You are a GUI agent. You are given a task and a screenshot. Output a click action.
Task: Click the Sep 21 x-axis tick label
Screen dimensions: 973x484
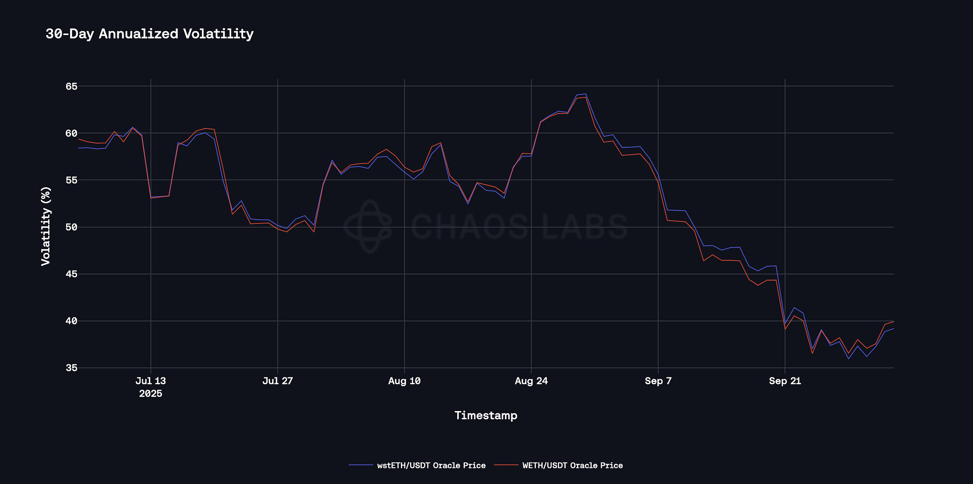point(785,381)
